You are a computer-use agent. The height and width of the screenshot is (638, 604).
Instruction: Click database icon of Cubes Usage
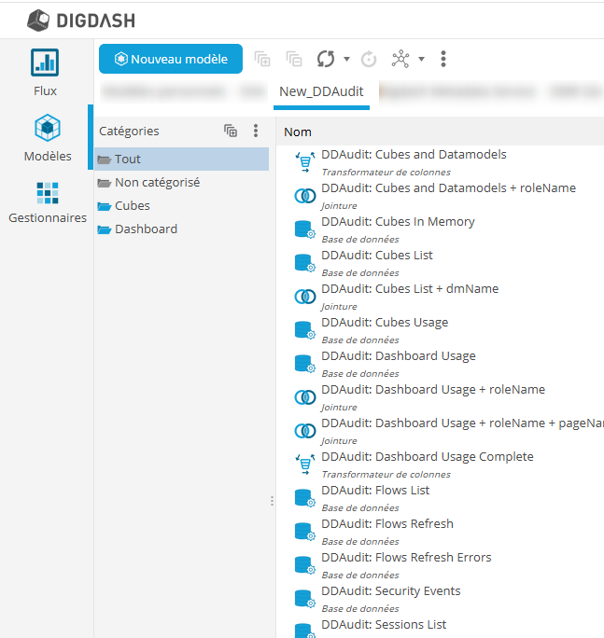[x=305, y=330]
